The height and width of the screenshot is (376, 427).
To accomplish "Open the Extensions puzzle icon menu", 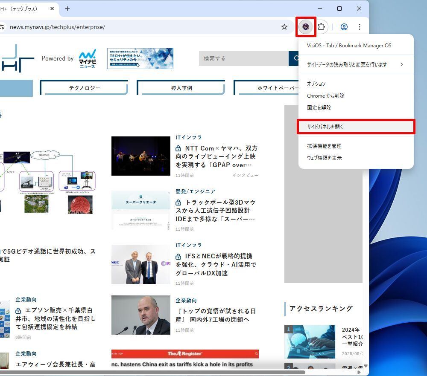I will [x=322, y=26].
